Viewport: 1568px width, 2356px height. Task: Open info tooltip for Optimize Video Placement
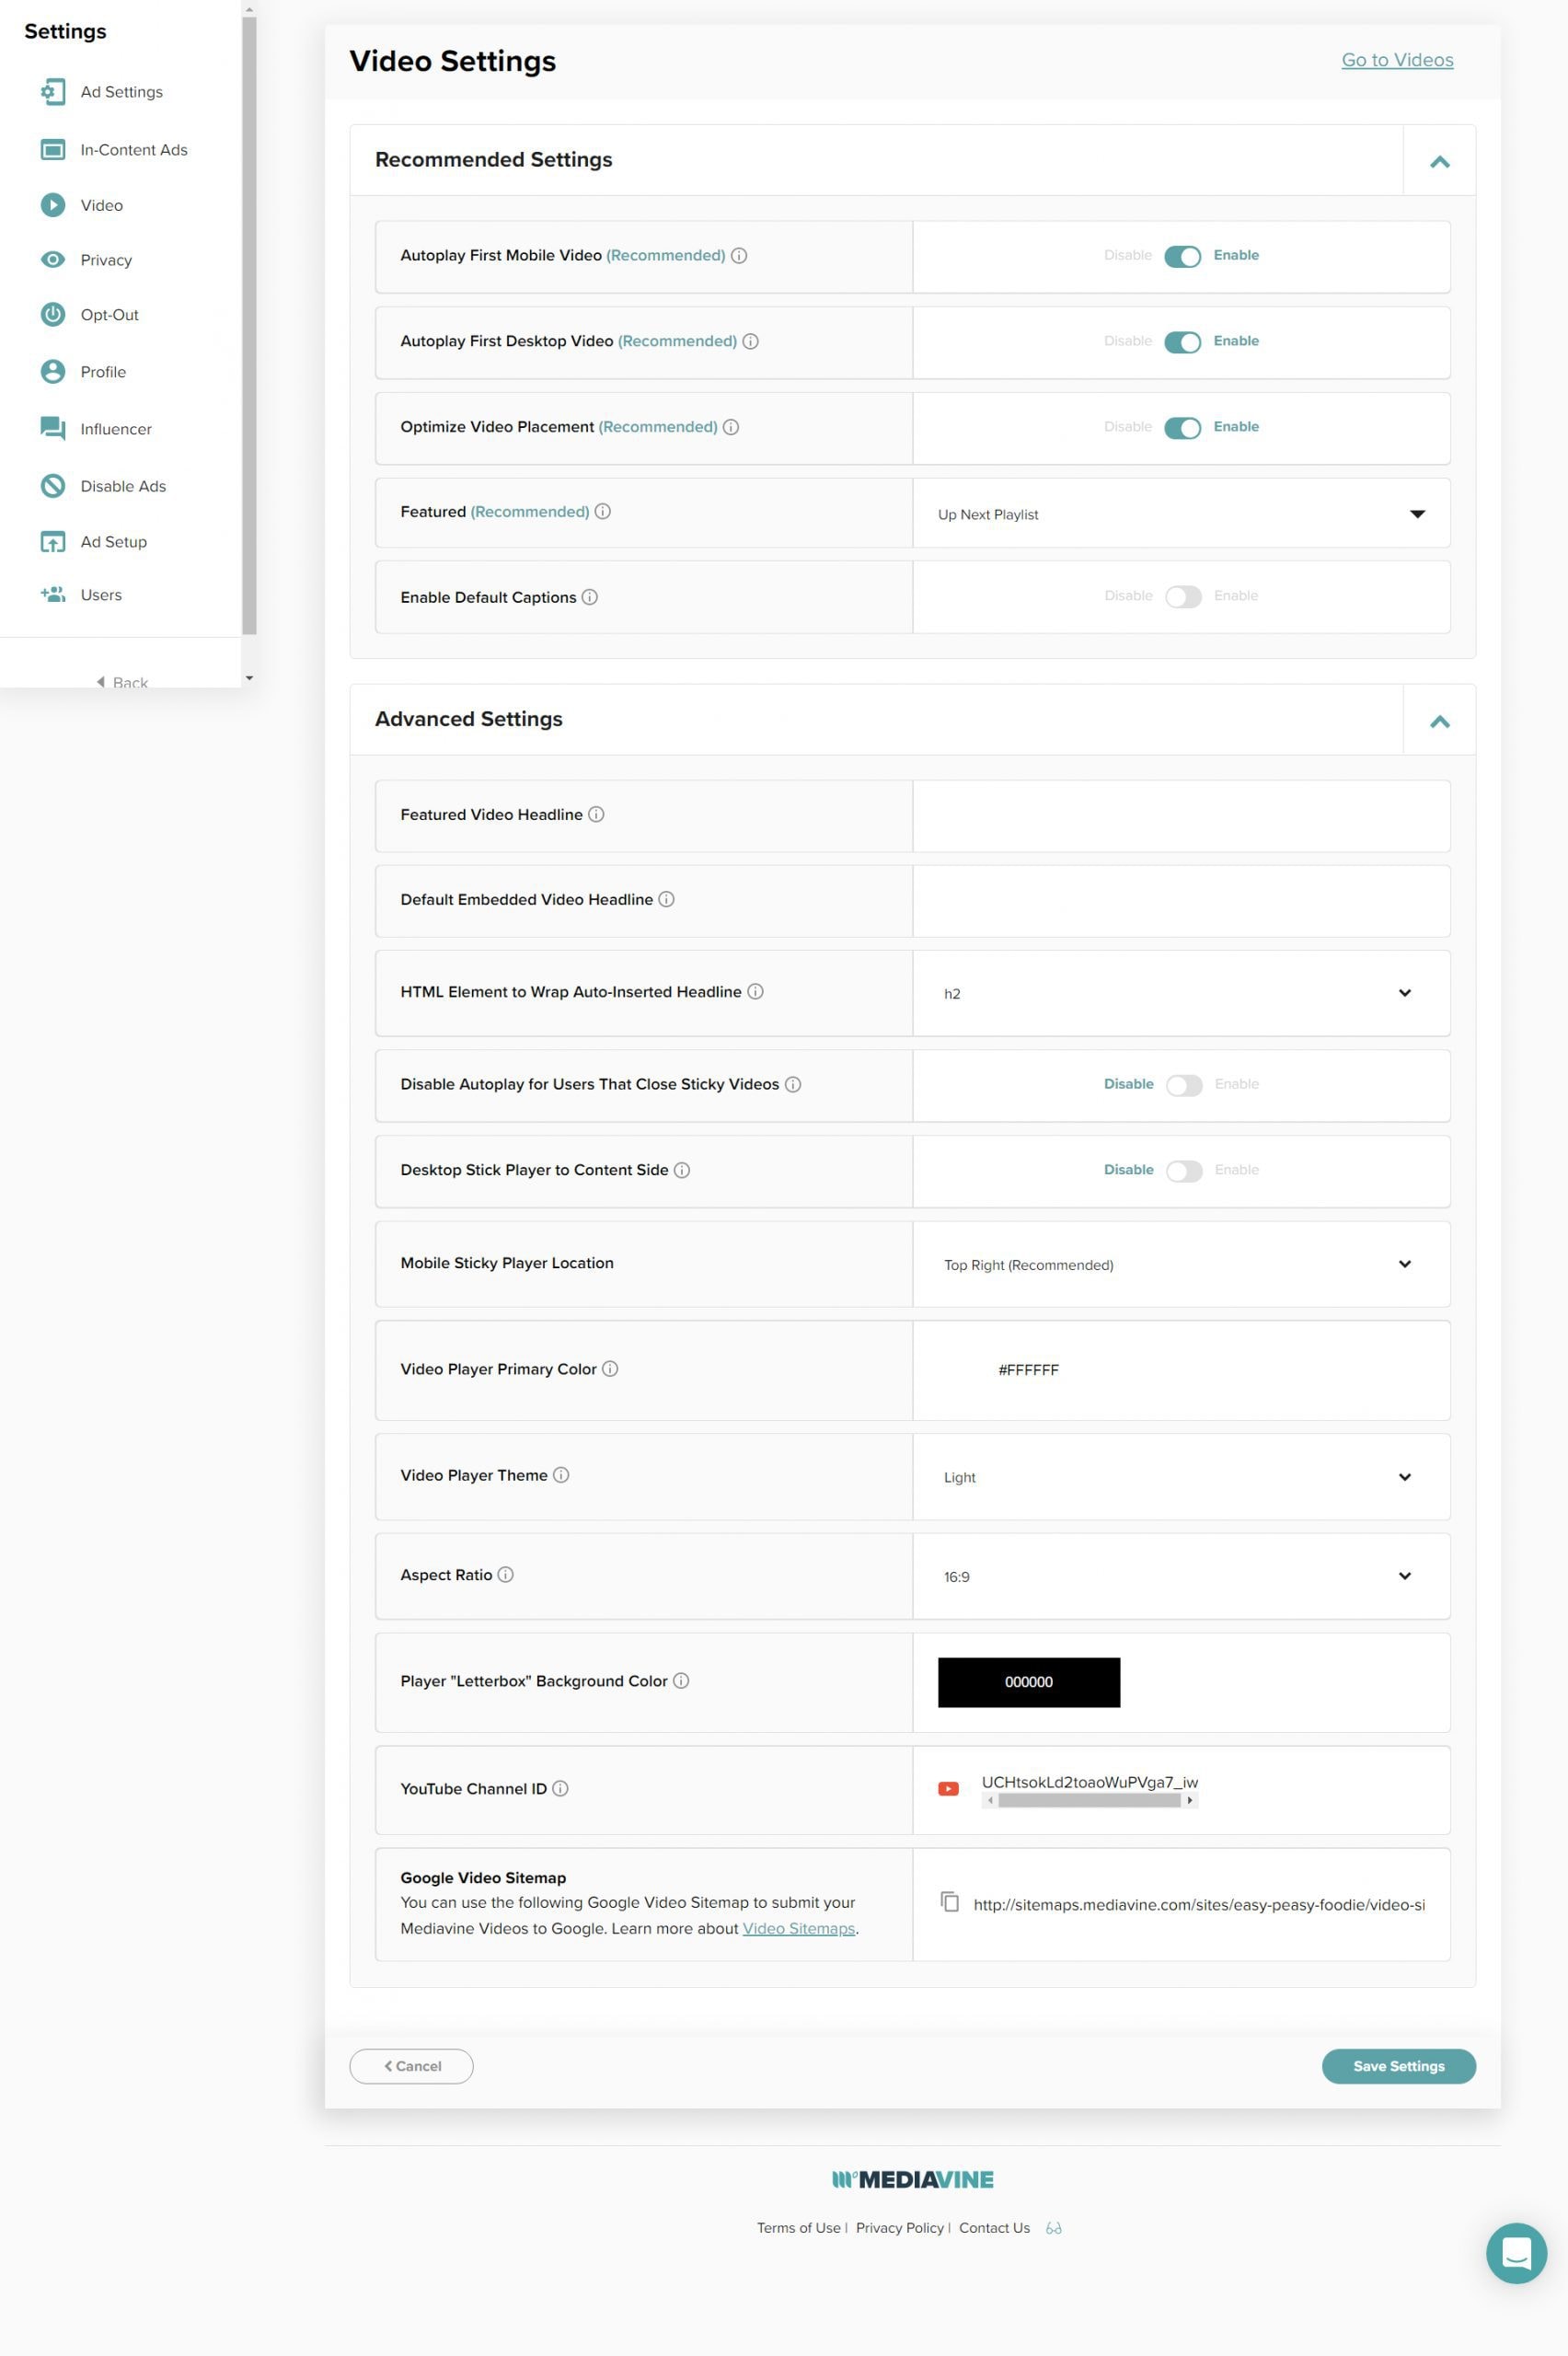(x=731, y=427)
